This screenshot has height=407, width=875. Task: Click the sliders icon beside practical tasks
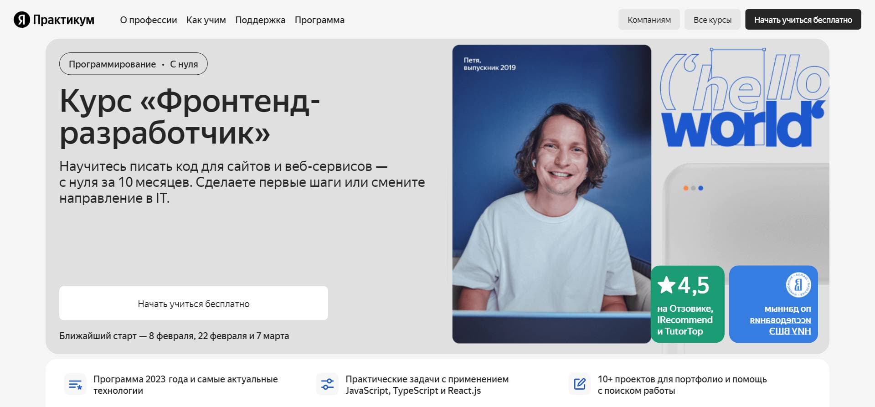[x=327, y=385]
